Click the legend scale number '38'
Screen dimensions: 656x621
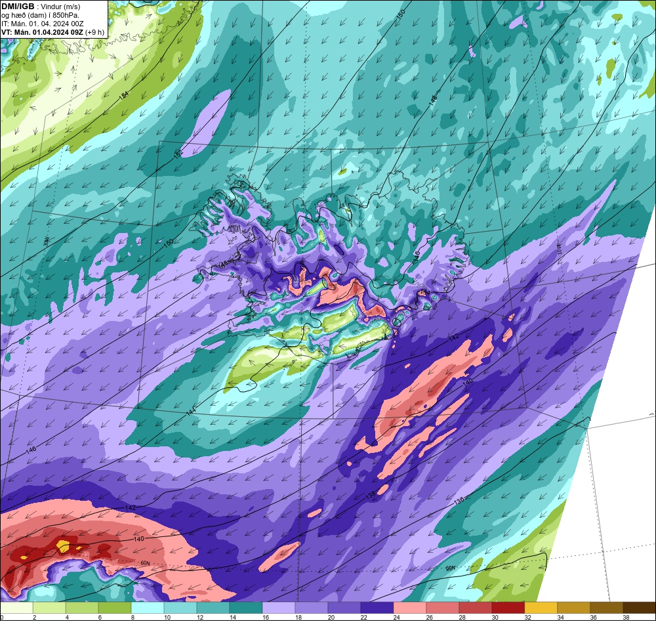tap(626, 617)
